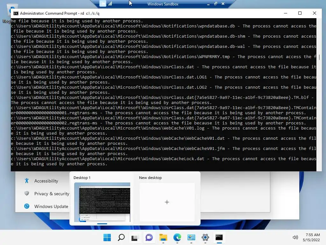Toggle the pin on the Sandbox connection bar
Image resolution: width=326 pixels, height=245 pixels.
pyautogui.click(x=103, y=4)
